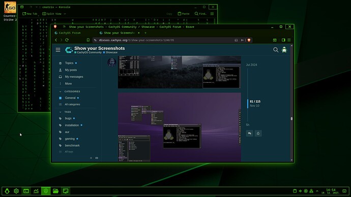Click the show desktop icon at the end of the taskbar

coord(344,191)
